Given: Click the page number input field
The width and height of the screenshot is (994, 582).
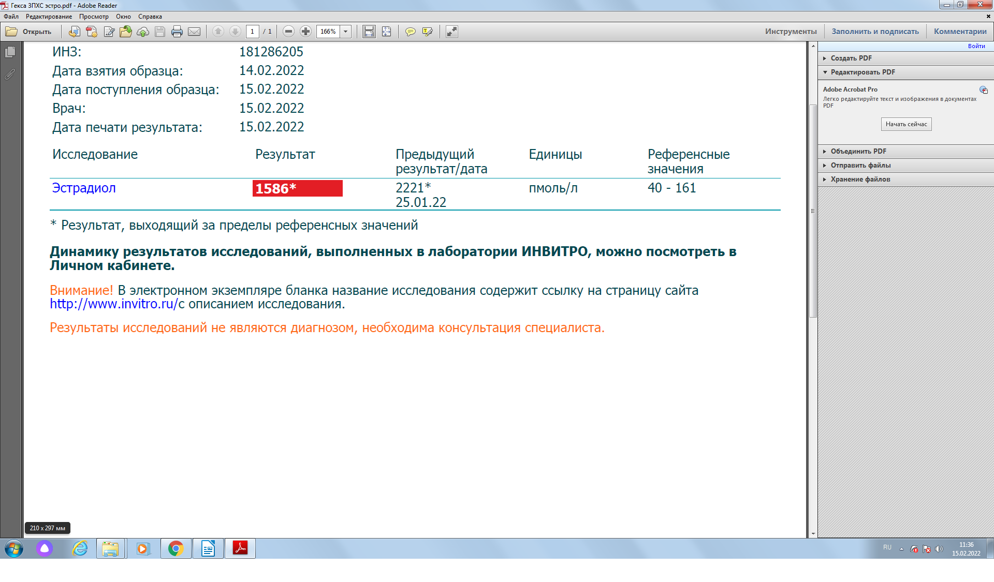Looking at the screenshot, I should (252, 32).
